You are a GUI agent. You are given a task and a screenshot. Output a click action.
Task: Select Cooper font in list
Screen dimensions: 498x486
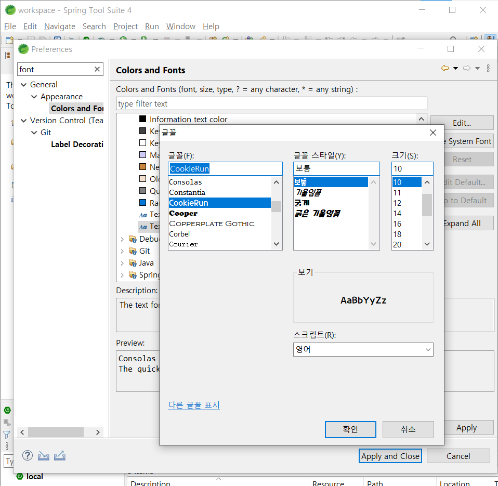click(220, 213)
